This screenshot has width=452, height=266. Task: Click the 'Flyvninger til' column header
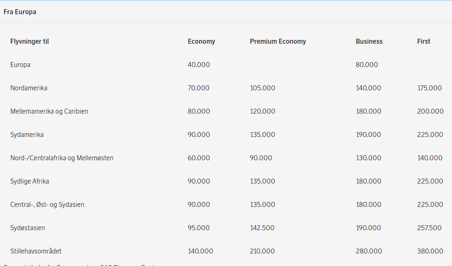(x=30, y=41)
